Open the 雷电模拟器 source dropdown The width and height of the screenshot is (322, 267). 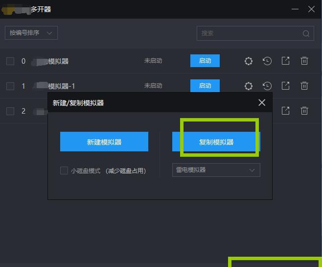pyautogui.click(x=216, y=170)
